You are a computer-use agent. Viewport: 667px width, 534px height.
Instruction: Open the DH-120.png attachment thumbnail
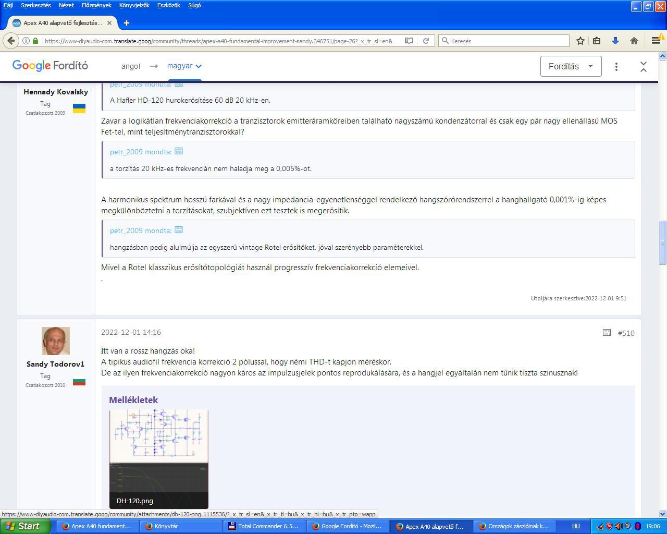tap(159, 459)
